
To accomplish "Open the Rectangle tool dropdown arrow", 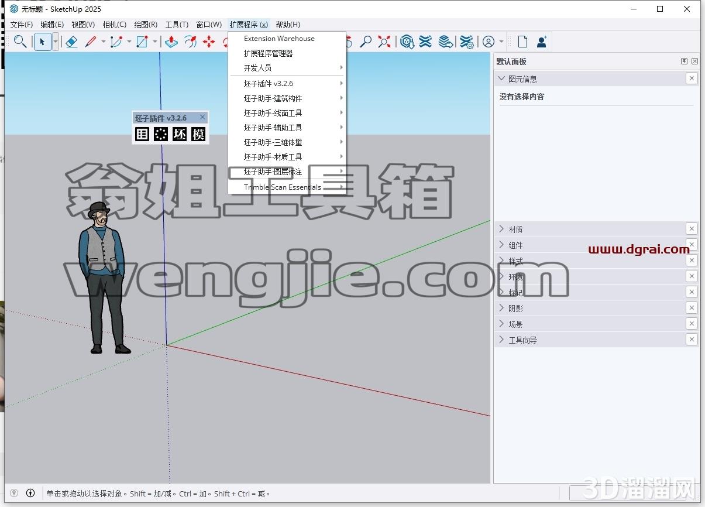I will click(155, 42).
